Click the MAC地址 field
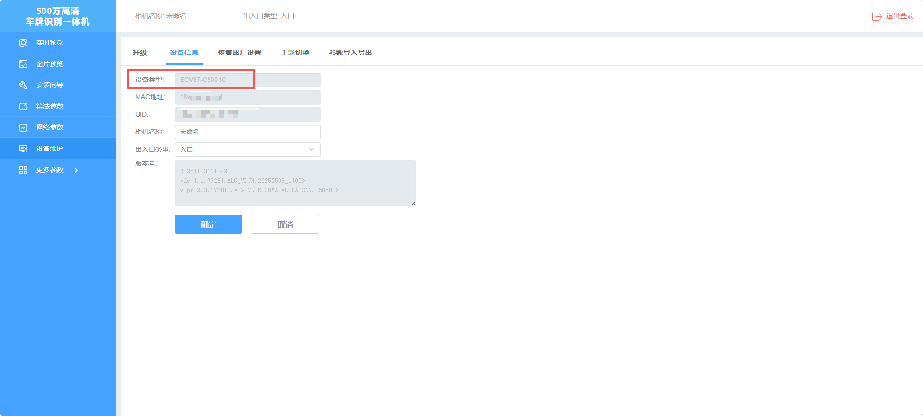This screenshot has width=923, height=416. coord(248,97)
